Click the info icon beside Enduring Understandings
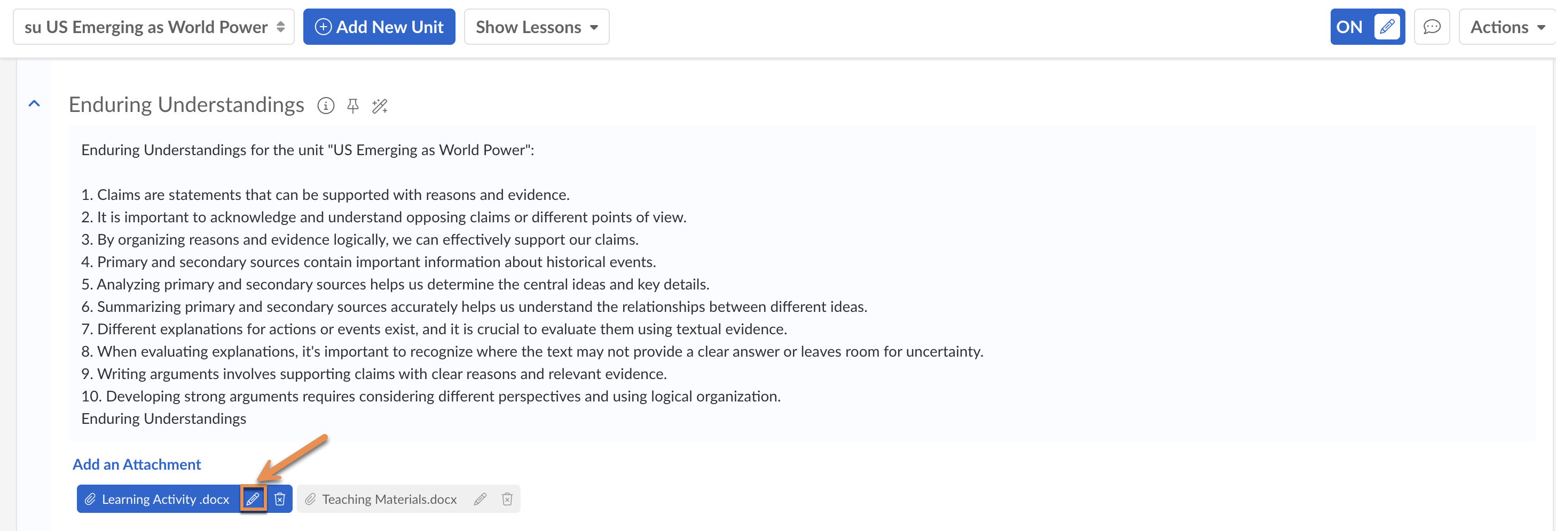The width and height of the screenshot is (1556, 531). 326,106
